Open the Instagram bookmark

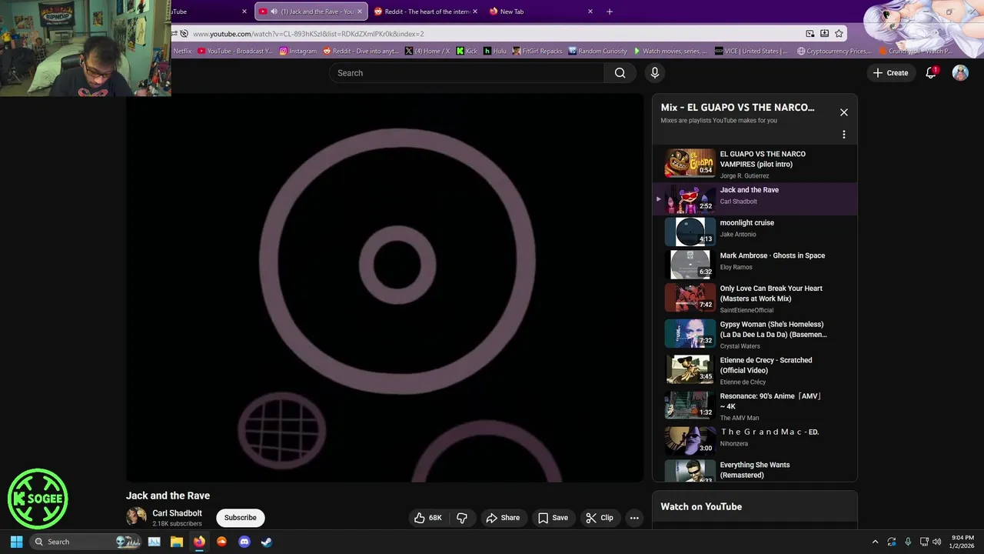pos(298,51)
